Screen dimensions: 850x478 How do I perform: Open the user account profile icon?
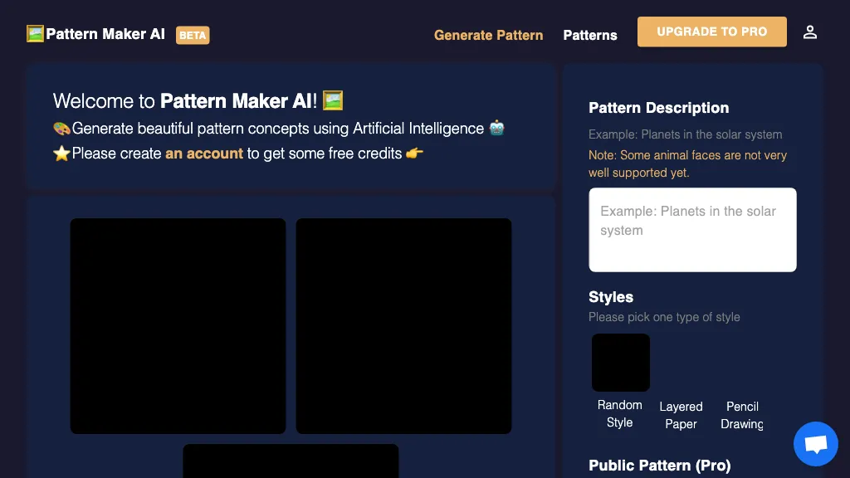[x=810, y=32]
